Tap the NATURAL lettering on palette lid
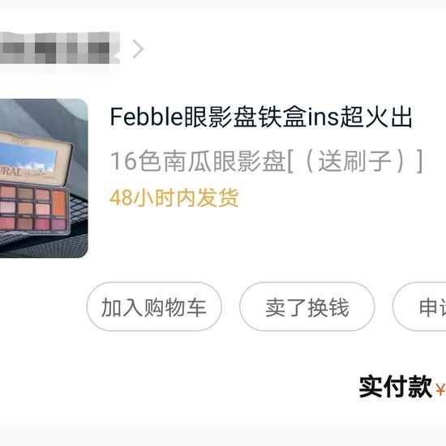Viewport: 446px width, 446px height. coord(11,172)
